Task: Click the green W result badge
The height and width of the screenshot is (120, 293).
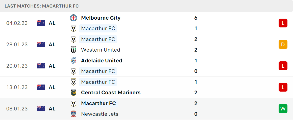Action: pyautogui.click(x=283, y=109)
